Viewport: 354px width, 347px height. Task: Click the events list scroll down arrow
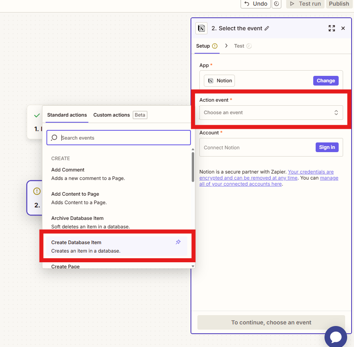193,266
